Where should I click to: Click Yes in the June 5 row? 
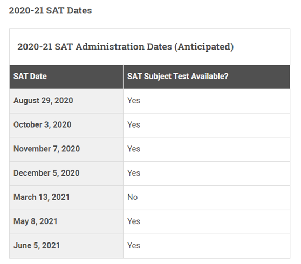tap(134, 245)
